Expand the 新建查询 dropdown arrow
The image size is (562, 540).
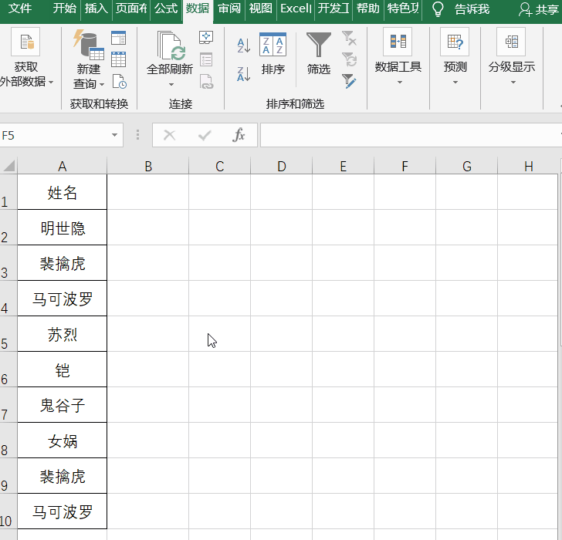pyautogui.click(x=102, y=85)
